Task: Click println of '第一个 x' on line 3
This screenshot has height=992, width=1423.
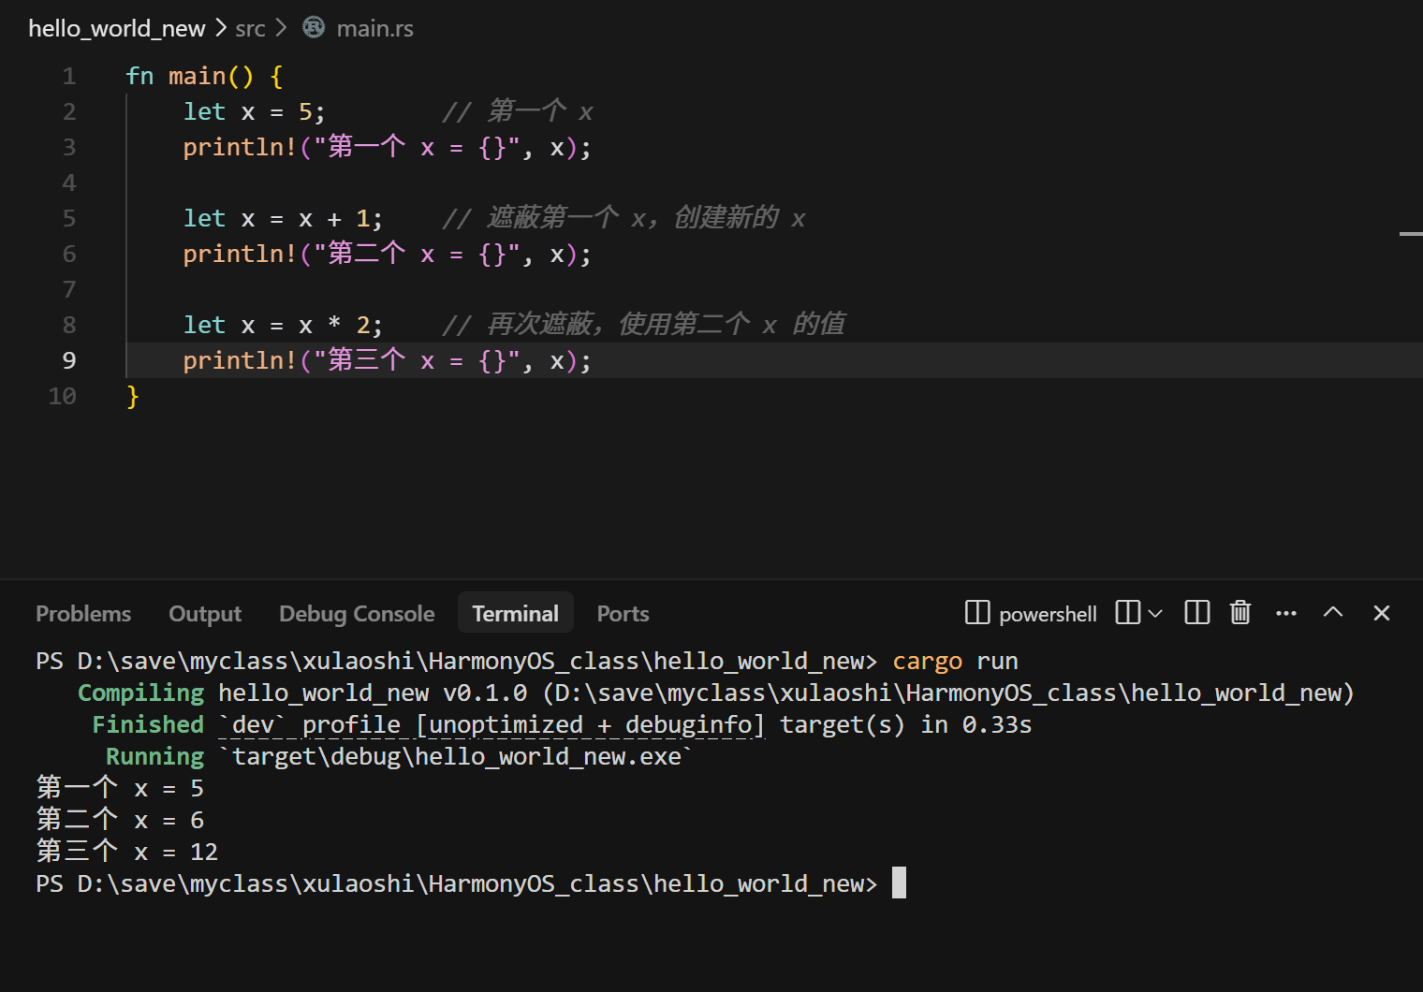Action: point(387,147)
